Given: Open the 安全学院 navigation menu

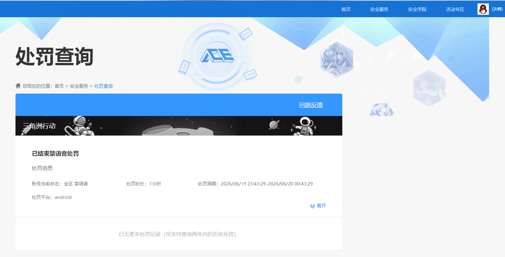Looking at the screenshot, I should pyautogui.click(x=417, y=9).
